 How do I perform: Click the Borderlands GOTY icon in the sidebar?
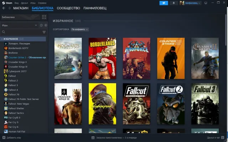[x=6, y=48]
